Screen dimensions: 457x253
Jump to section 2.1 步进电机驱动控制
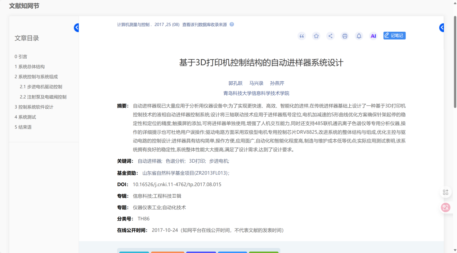pos(41,87)
